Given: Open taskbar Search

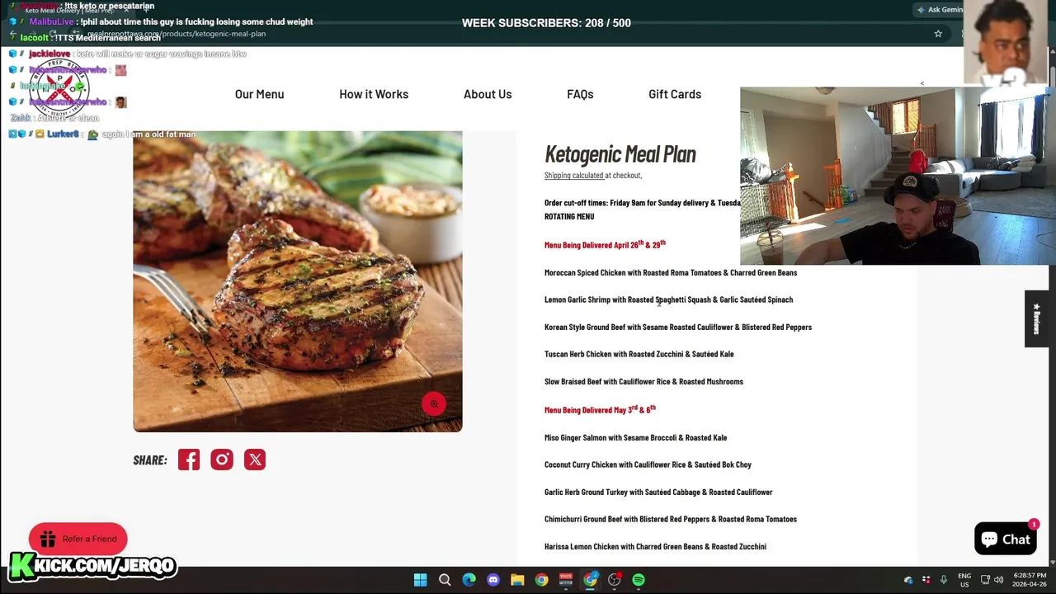Looking at the screenshot, I should (x=445, y=580).
